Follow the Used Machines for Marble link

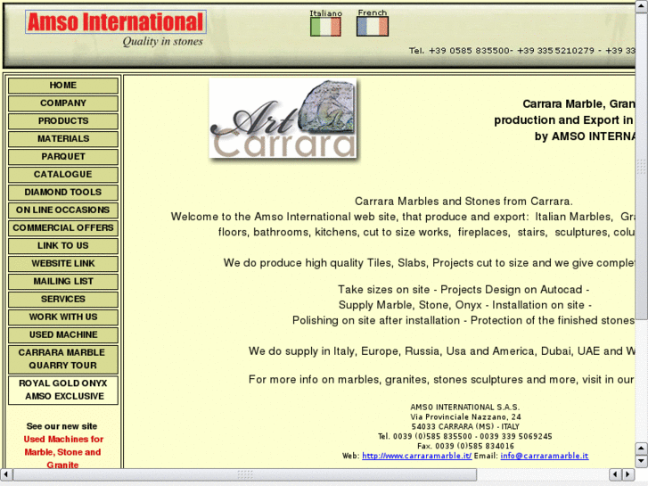point(62,452)
